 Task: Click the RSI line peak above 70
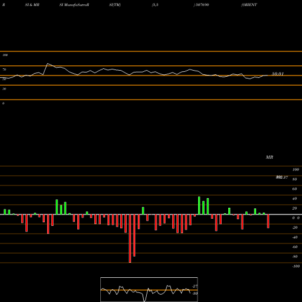(x=48, y=63)
